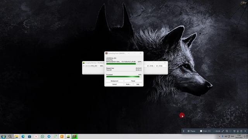Open the Windows Start menu
Screen dimensions: 248x139
pos(3,136)
